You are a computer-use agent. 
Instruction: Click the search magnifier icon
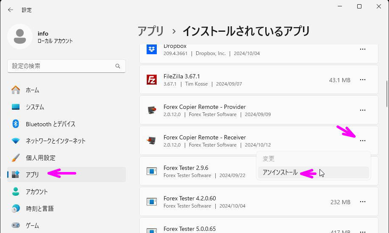tap(118, 66)
